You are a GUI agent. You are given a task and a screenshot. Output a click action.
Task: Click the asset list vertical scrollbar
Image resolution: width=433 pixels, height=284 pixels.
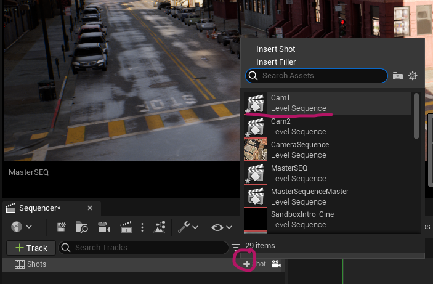point(416,116)
